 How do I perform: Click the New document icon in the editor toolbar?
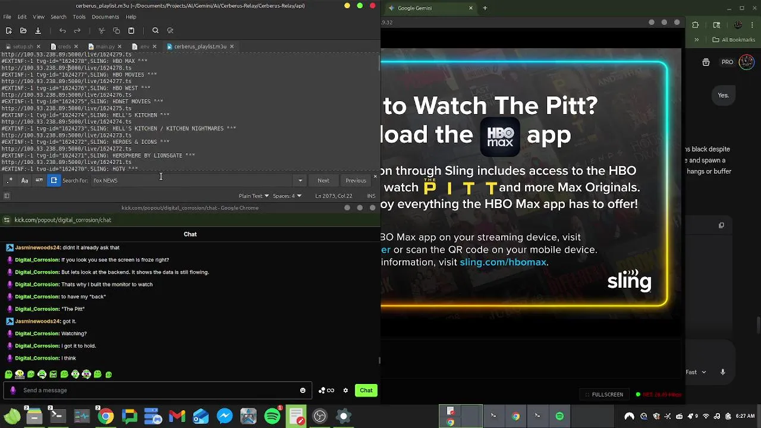click(x=8, y=30)
